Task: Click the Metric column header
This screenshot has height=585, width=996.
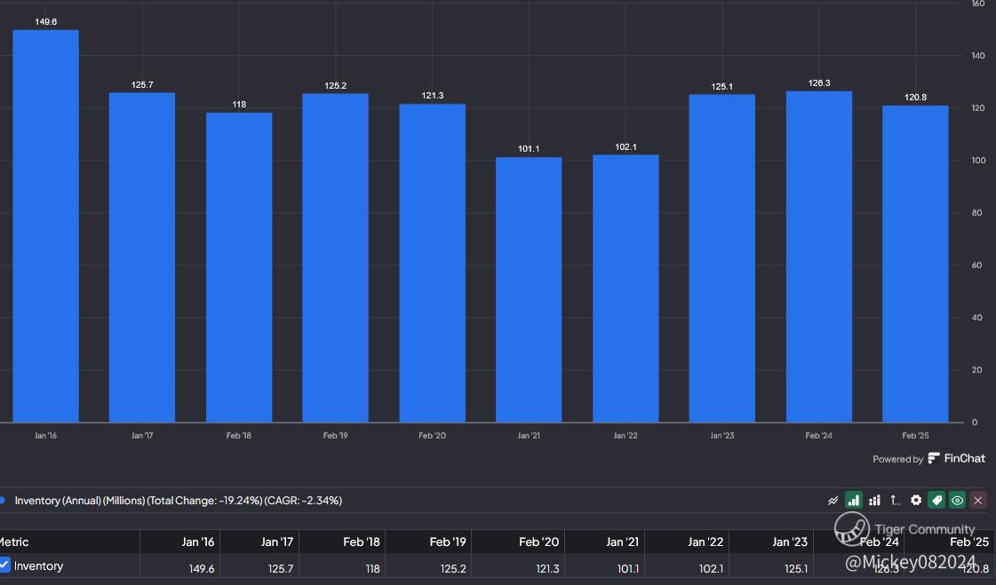Action: (15, 542)
